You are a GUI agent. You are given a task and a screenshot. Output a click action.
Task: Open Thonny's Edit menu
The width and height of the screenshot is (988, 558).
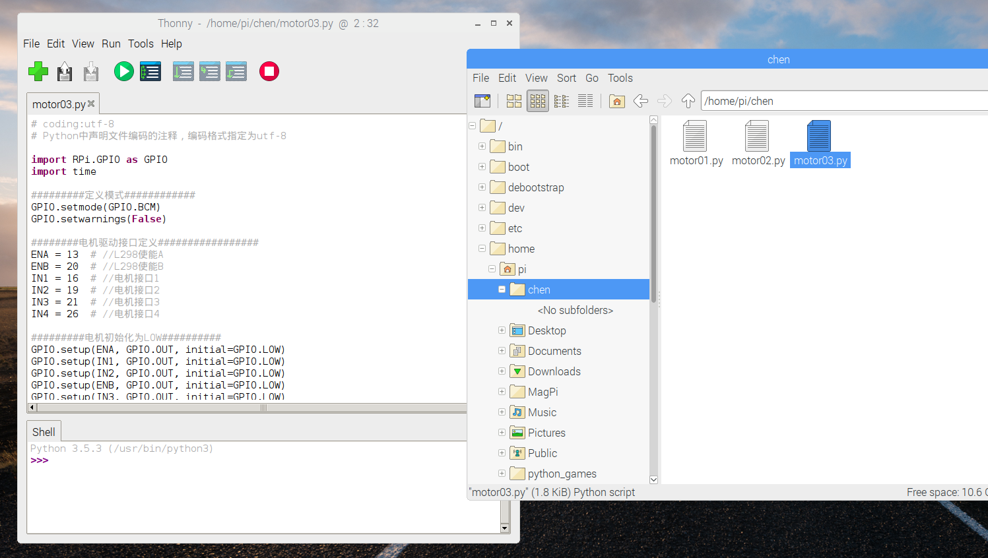pyautogui.click(x=56, y=44)
